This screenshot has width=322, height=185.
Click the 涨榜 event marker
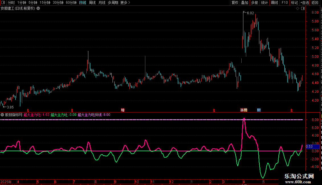244,110
